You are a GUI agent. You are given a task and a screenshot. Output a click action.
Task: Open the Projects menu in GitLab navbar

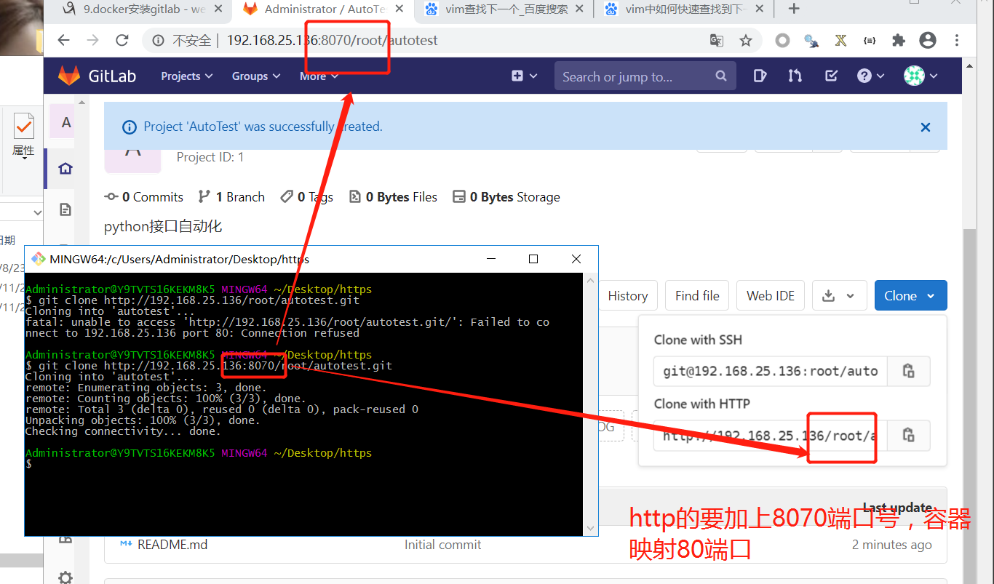pos(187,76)
